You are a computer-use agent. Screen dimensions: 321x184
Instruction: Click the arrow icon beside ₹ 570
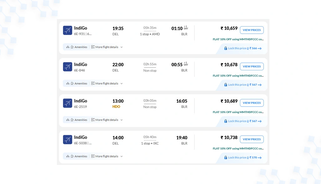click(x=260, y=158)
